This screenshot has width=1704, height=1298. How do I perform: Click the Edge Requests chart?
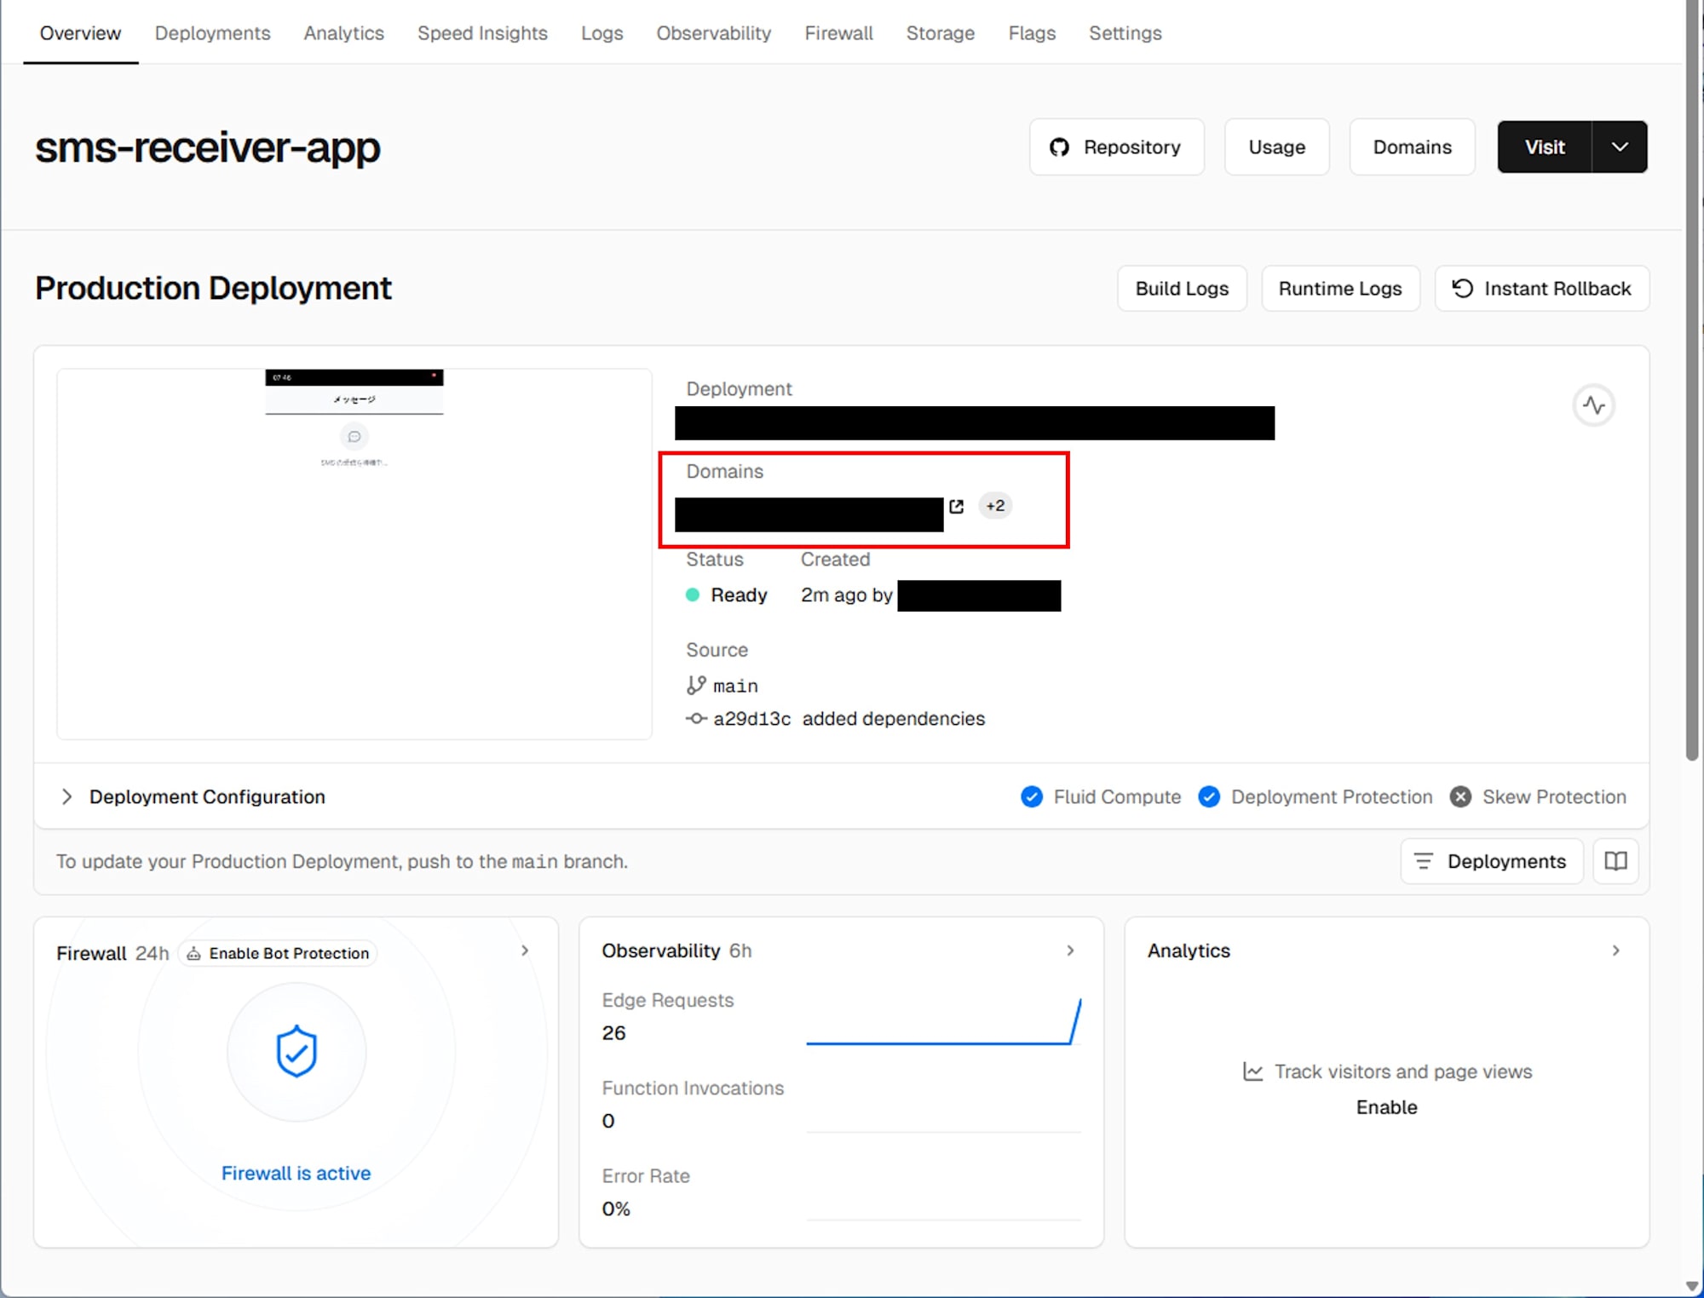point(943,1021)
